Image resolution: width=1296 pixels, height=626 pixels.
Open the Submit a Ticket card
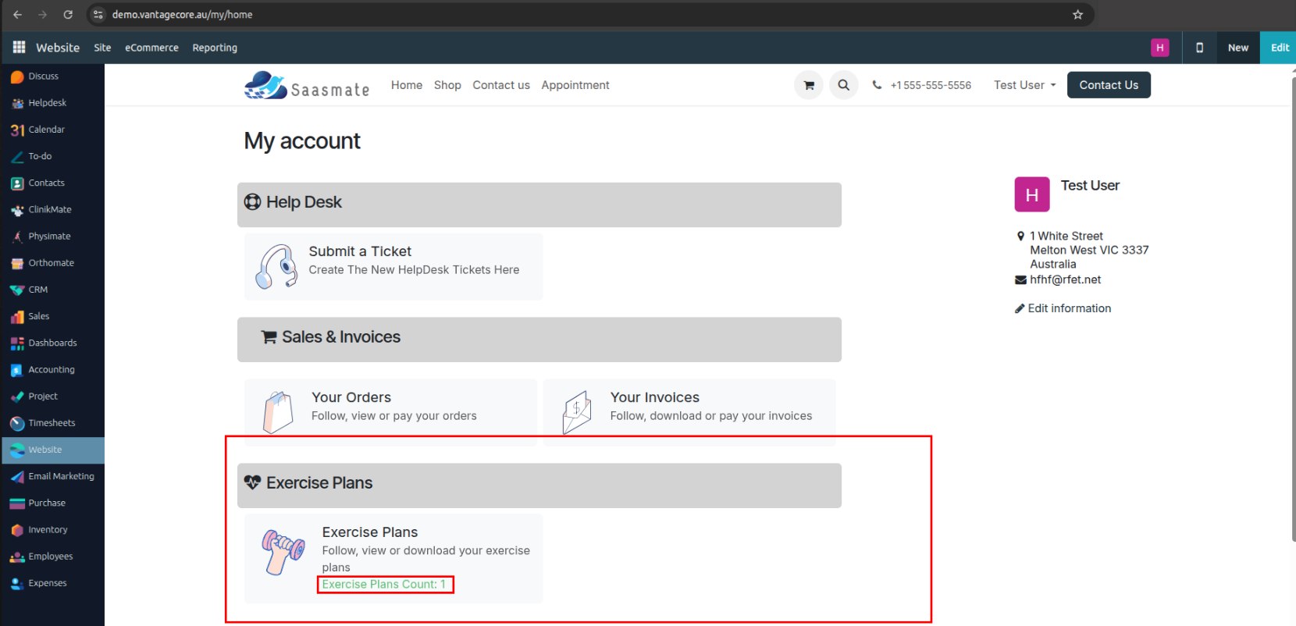pyautogui.click(x=393, y=267)
